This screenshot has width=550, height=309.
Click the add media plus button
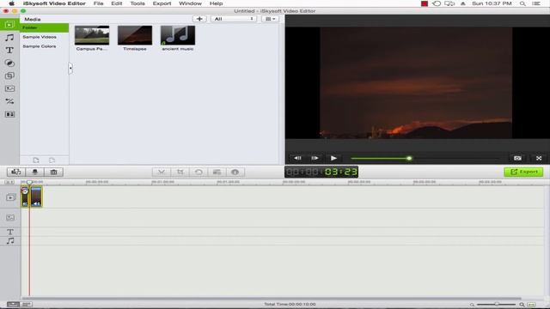[199, 19]
